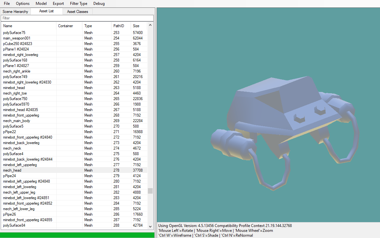Viewport: 380px width, 238px height.
Task: Click the PathID value 269
Action: (116, 121)
